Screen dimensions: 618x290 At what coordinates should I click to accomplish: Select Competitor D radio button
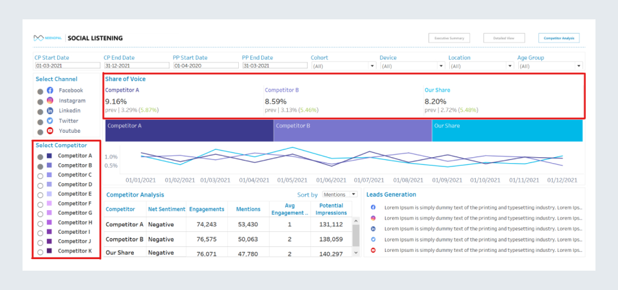tap(40, 186)
